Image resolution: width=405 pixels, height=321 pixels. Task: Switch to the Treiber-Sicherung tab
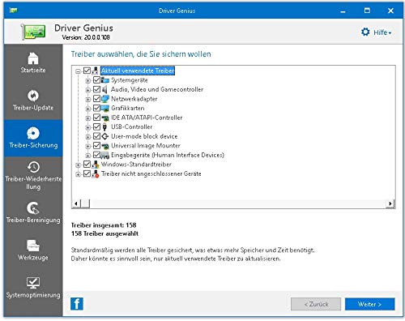(33, 139)
